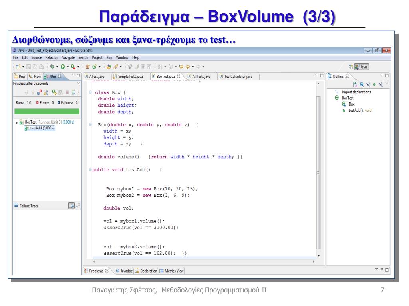Viewport: 409px width, 306px height.
Task: Open the dropdown beside the External Tools icon
Action: point(78,67)
